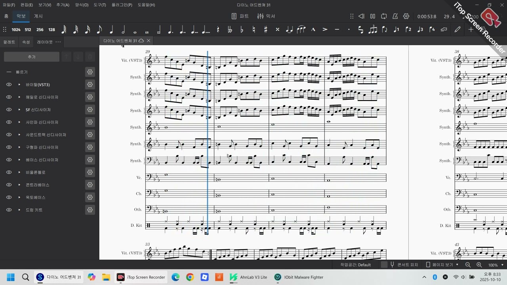Viewport: 507px width, 285px height.
Task: Open the 믹서 mixer button
Action: coord(266,16)
